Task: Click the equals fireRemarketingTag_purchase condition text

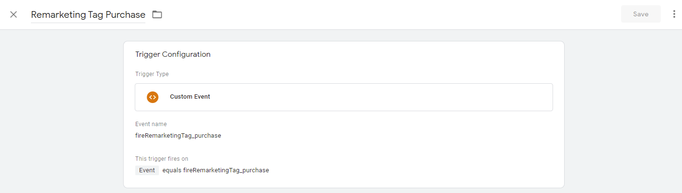Action: pos(215,170)
